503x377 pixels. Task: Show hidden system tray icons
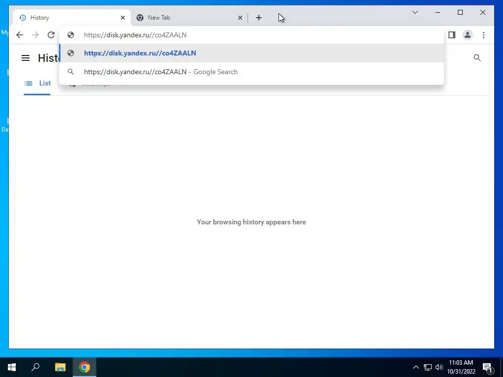(x=416, y=367)
